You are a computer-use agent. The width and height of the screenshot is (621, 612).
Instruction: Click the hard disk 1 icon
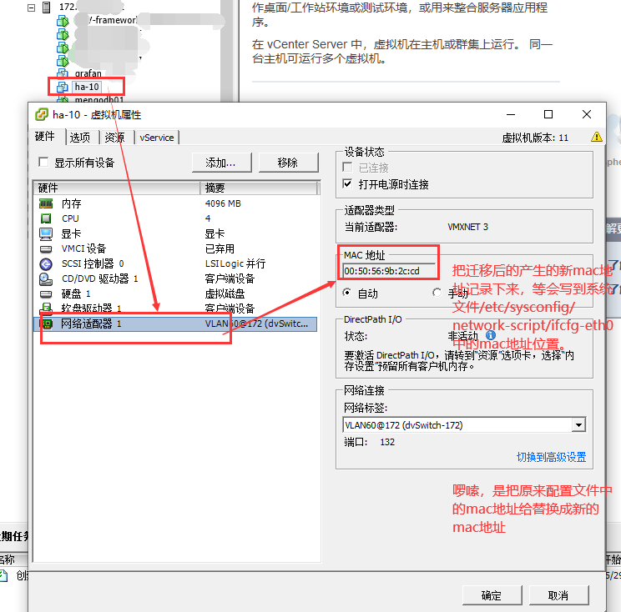click(x=46, y=294)
